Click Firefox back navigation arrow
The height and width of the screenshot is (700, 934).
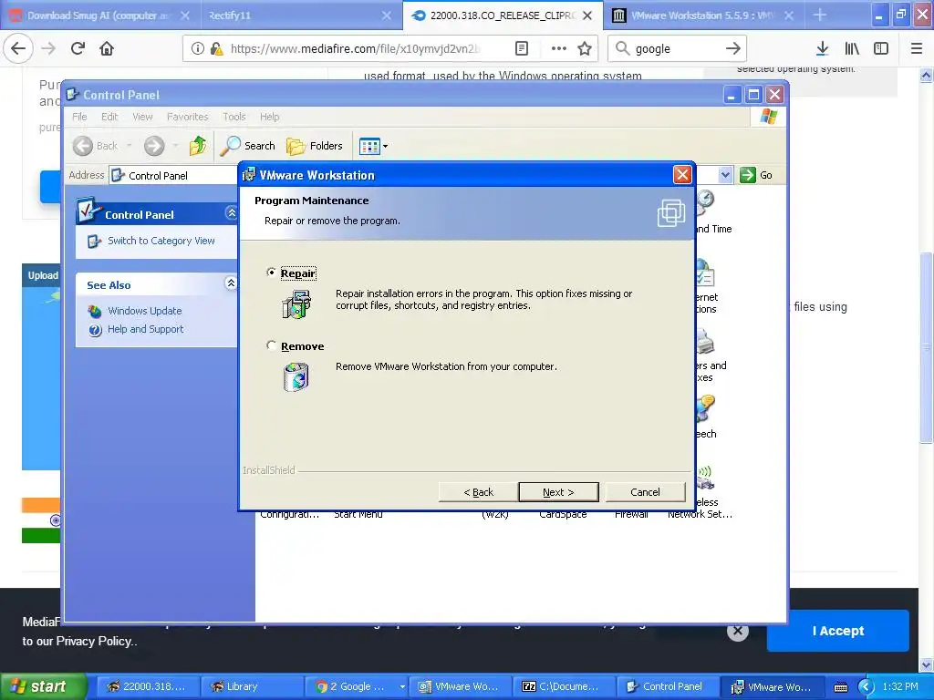pos(18,48)
